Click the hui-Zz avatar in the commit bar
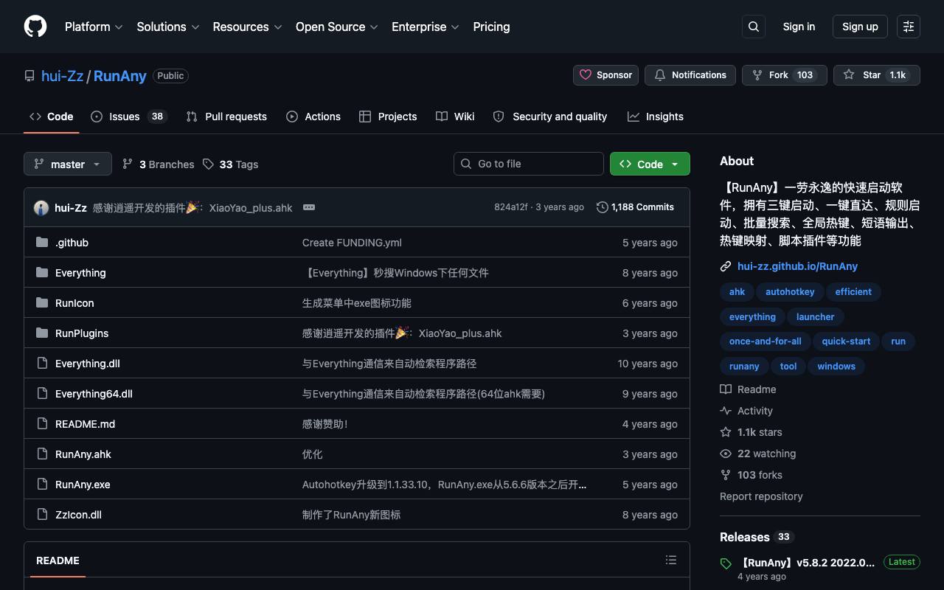This screenshot has height=590, width=944. [x=41, y=208]
